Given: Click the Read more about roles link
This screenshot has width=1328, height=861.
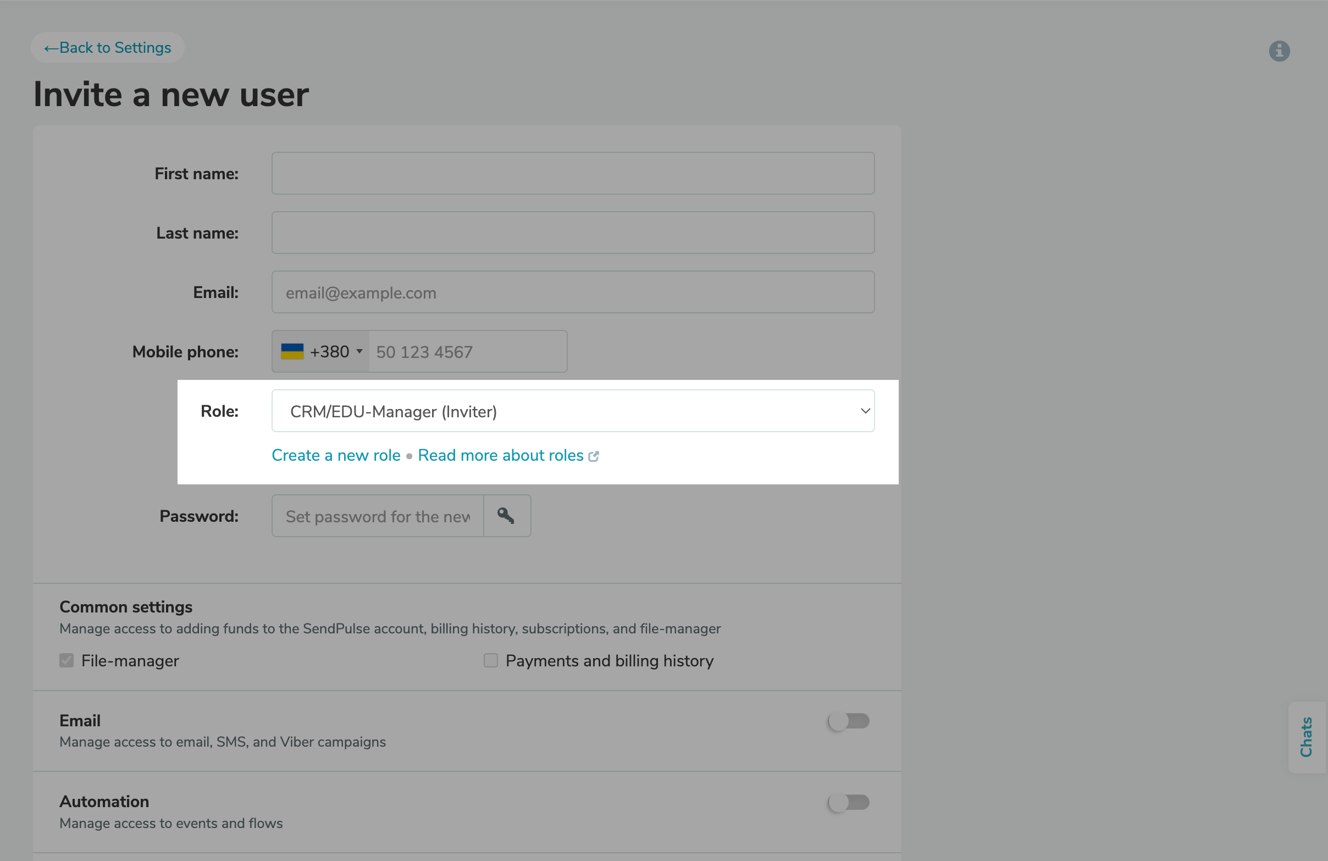Looking at the screenshot, I should coord(500,455).
